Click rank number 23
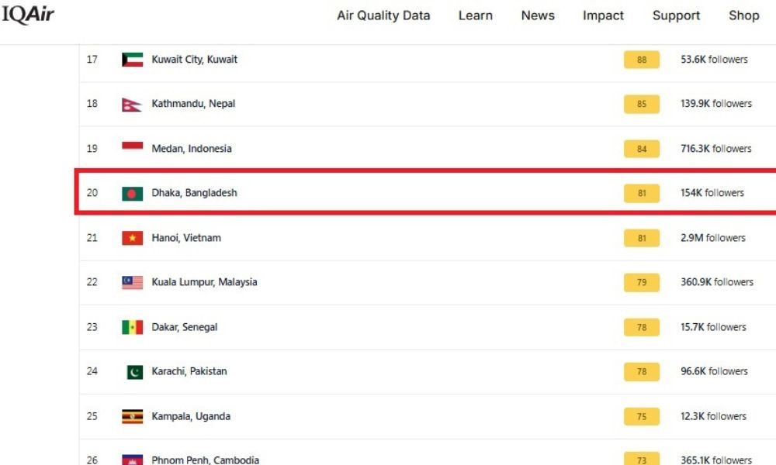The height and width of the screenshot is (465, 776). (x=92, y=327)
